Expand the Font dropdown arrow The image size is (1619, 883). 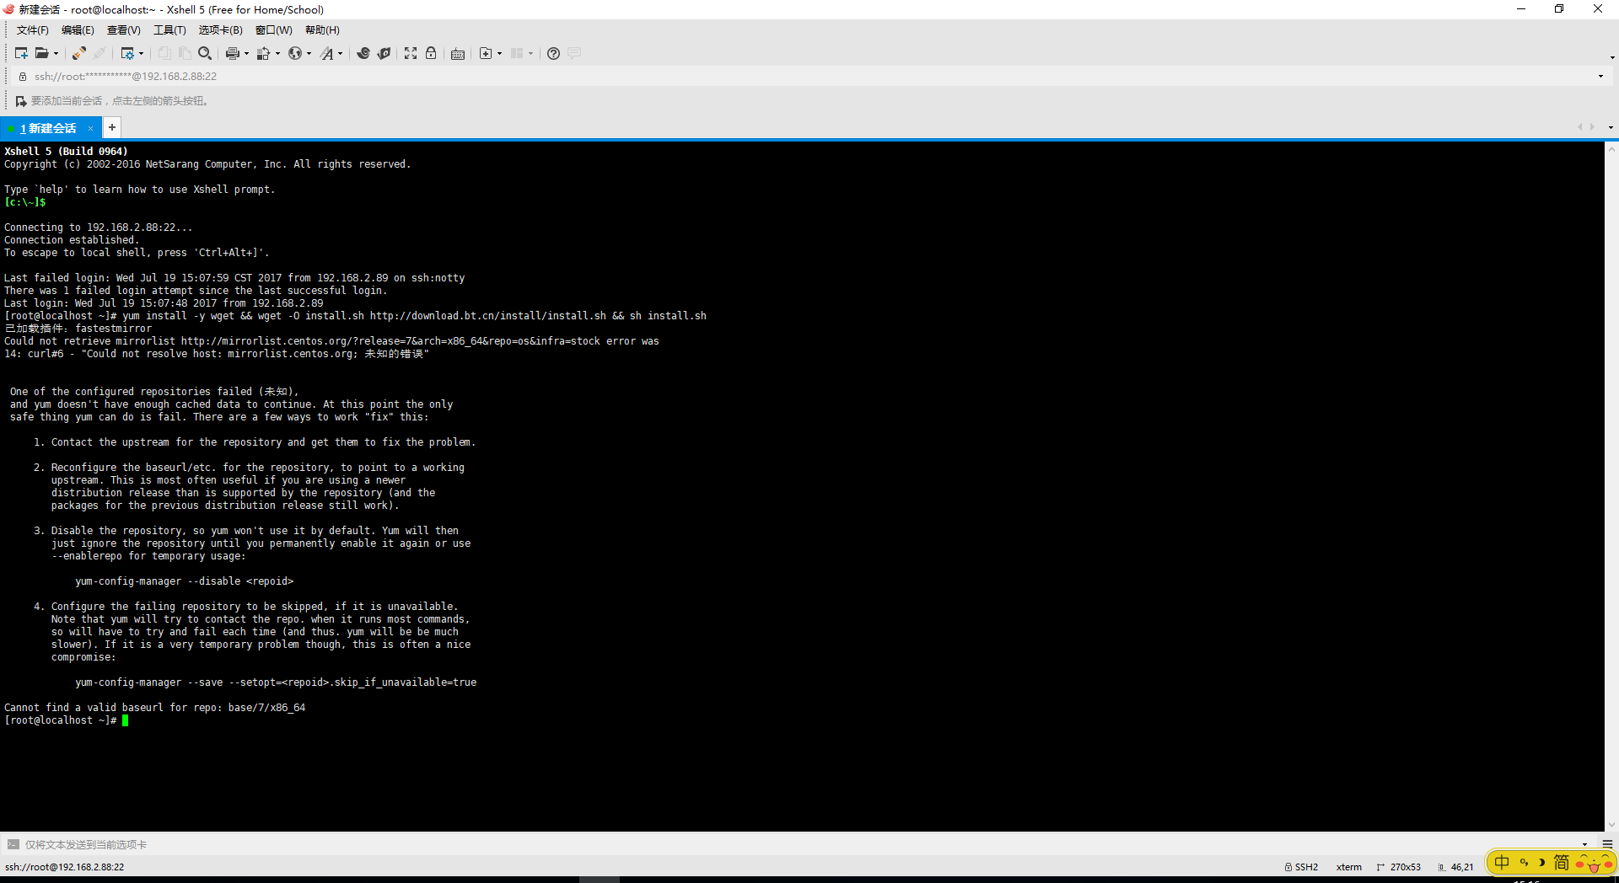(340, 53)
